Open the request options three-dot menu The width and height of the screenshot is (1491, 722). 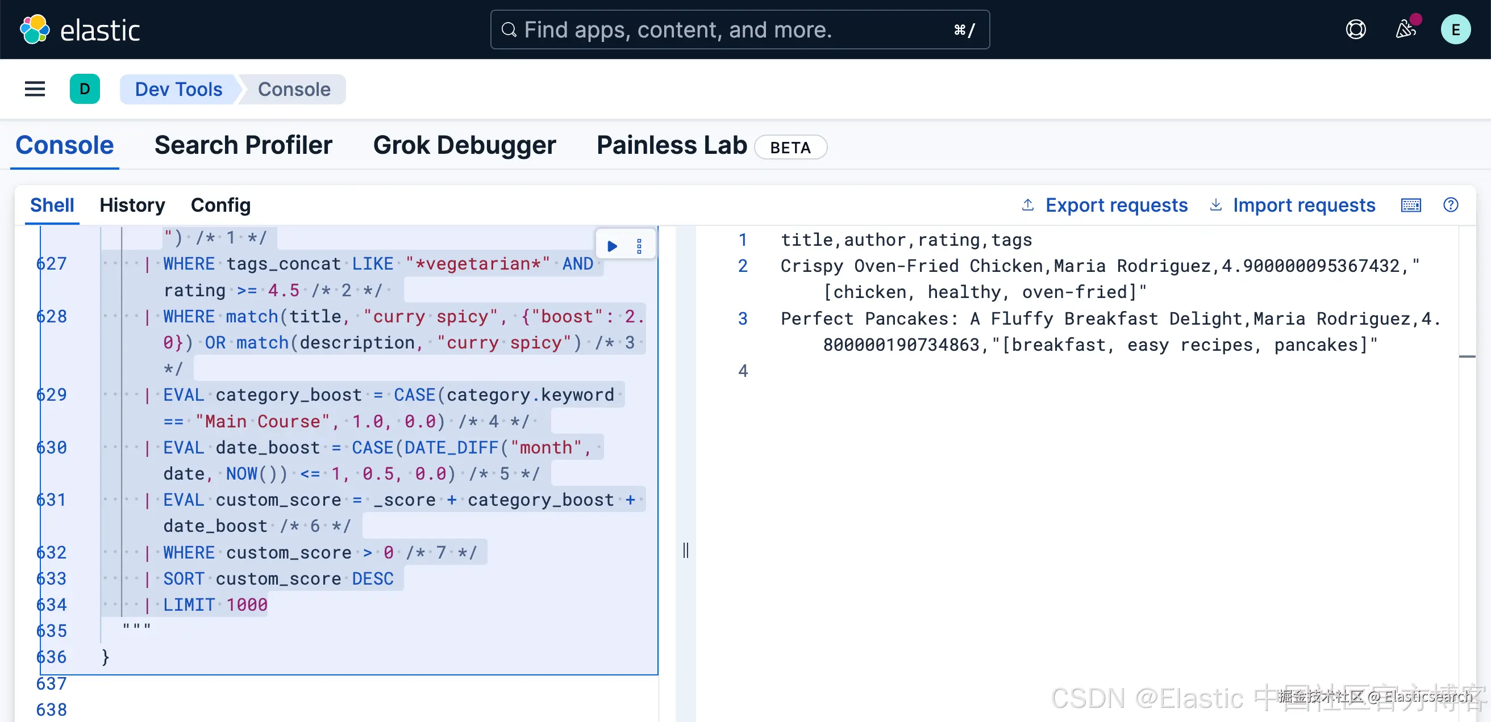639,246
